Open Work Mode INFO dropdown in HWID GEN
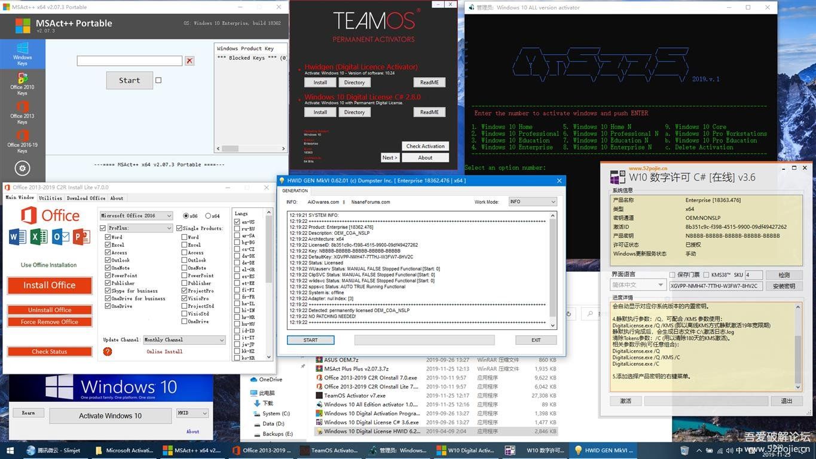Viewport: 816px width, 459px height. (533, 202)
